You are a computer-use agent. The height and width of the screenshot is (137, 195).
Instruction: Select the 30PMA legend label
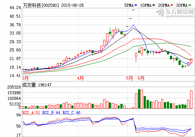181,5
